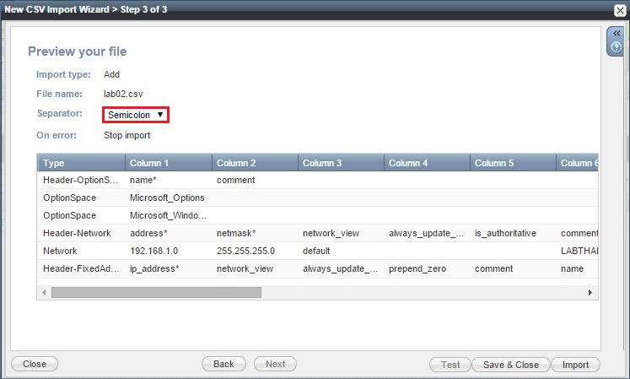This screenshot has width=630, height=379.
Task: Click the horizontal scrollbar right arrow
Action: pyautogui.click(x=590, y=292)
